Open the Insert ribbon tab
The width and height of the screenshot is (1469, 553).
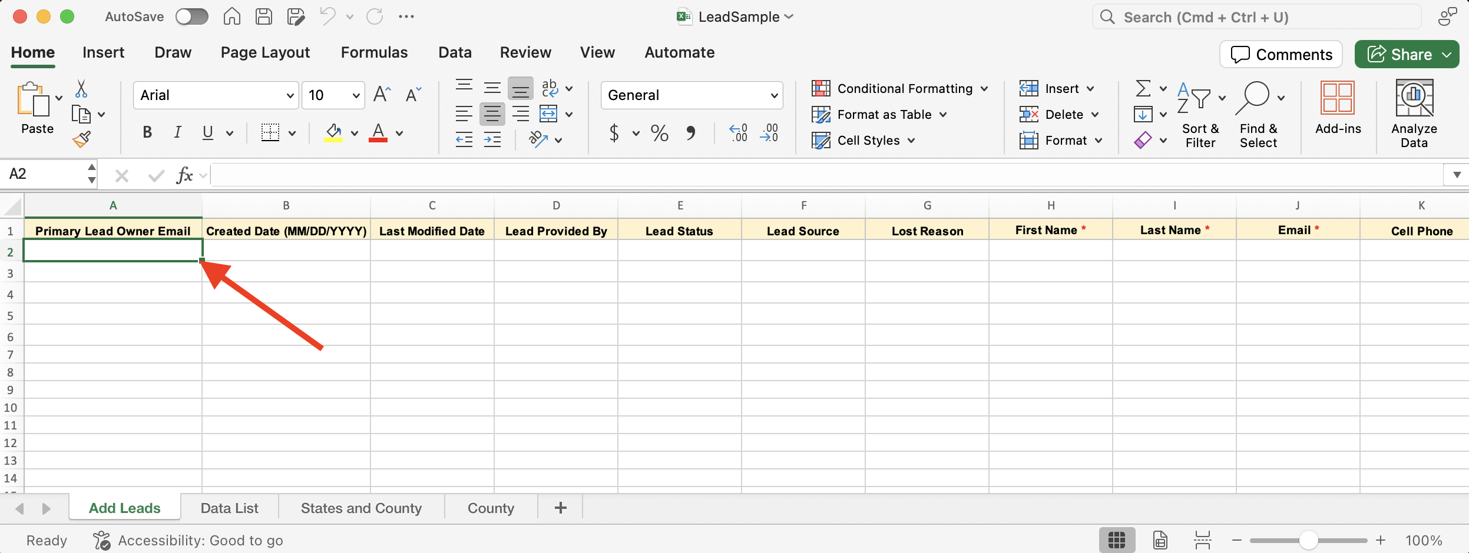pyautogui.click(x=103, y=52)
